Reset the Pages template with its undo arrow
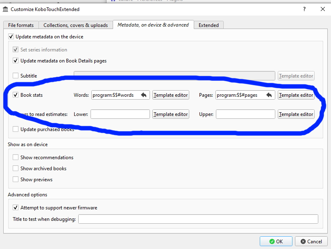 click(x=269, y=95)
